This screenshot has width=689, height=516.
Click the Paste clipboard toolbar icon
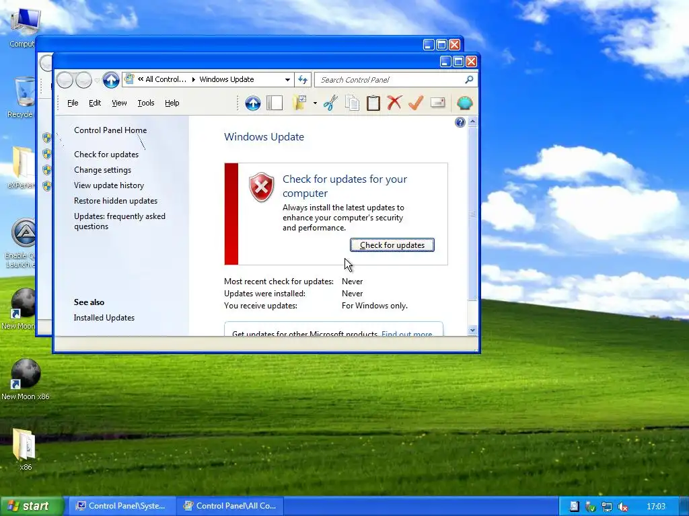click(x=373, y=103)
